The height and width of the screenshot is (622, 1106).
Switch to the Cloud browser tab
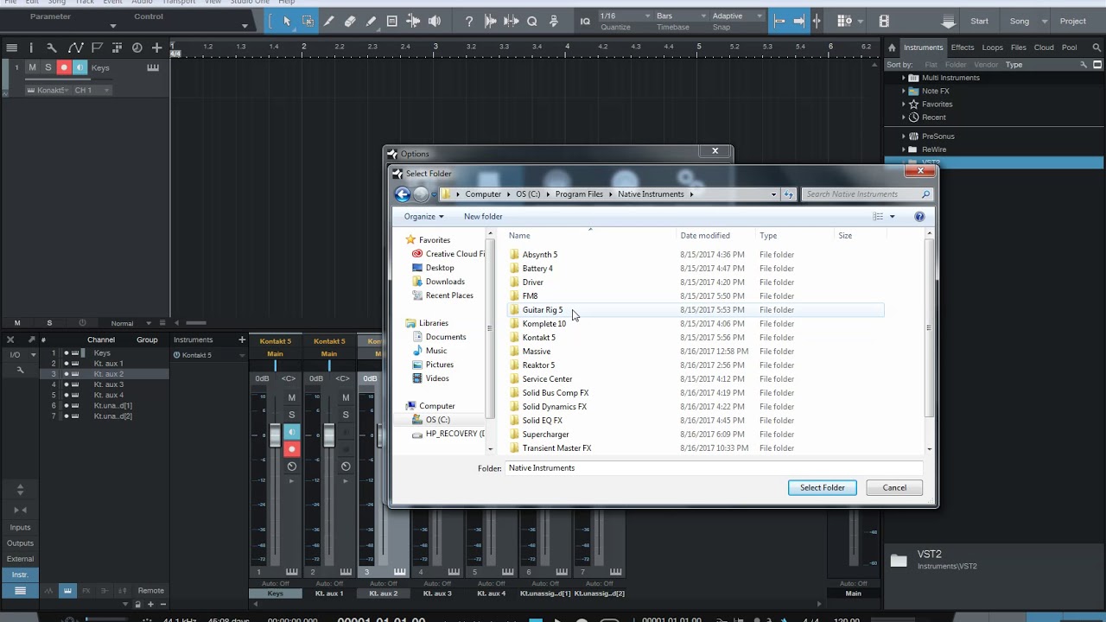point(1043,48)
